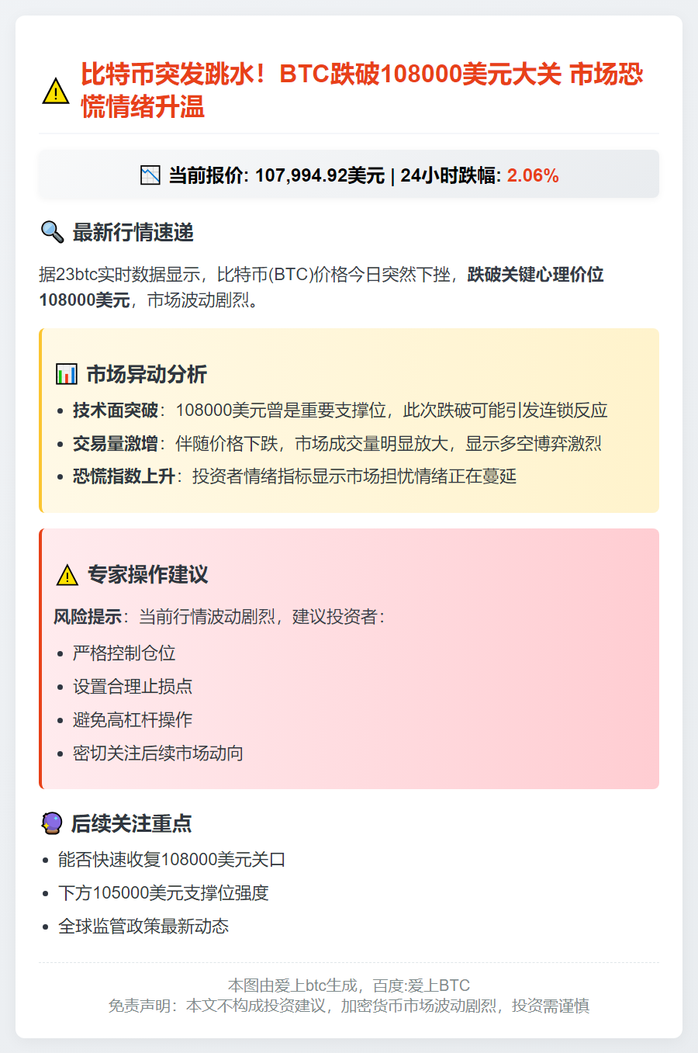
Task: Select the 技术面突破 bullet item
Action: (340, 410)
